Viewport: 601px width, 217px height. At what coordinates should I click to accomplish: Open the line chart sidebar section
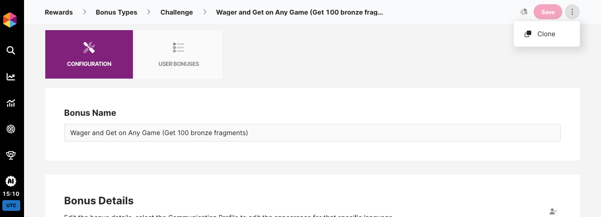click(11, 77)
